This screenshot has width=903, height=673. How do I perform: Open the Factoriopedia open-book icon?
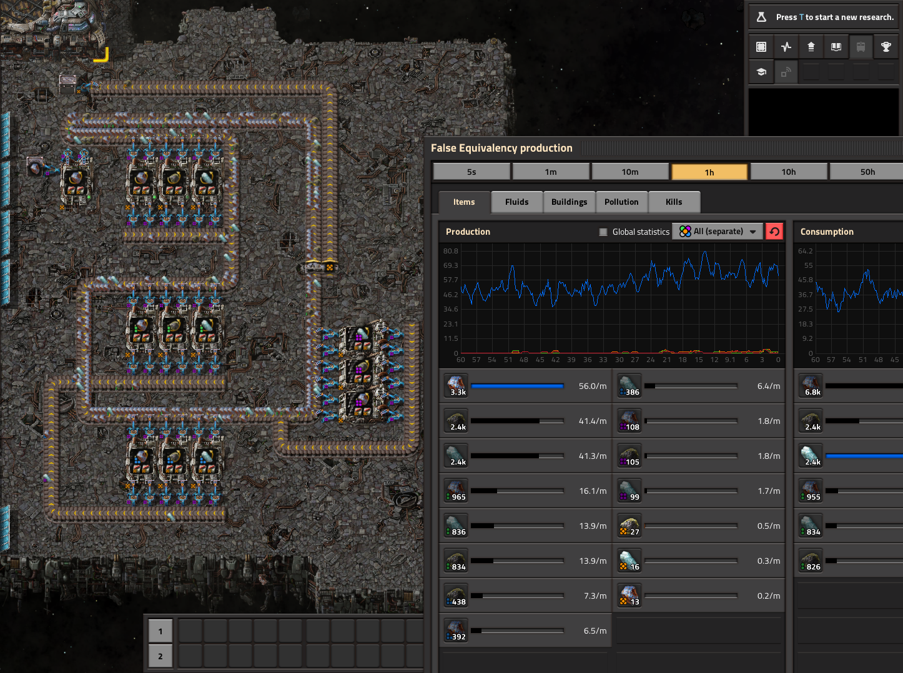[x=836, y=47]
